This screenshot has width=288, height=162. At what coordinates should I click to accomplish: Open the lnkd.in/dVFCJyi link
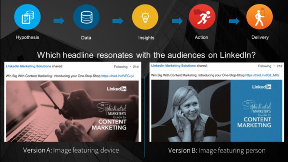click(118, 76)
